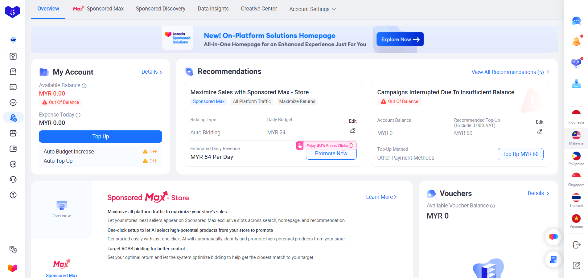Click the wallet card payments icon
The width and height of the screenshot is (588, 278).
click(x=13, y=149)
